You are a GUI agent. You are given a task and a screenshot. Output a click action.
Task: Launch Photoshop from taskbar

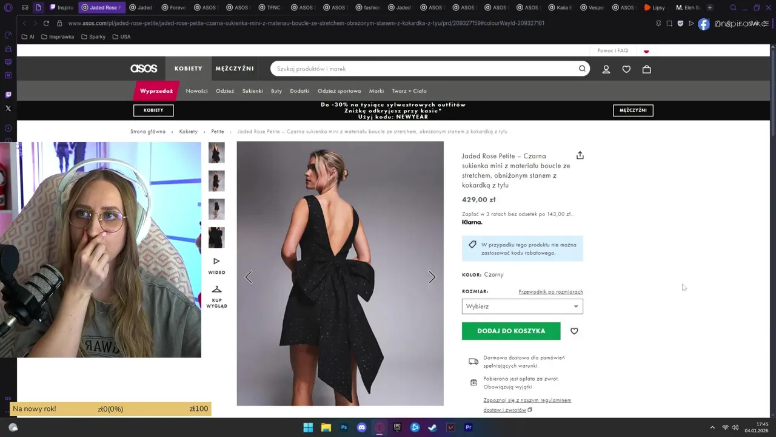click(344, 427)
